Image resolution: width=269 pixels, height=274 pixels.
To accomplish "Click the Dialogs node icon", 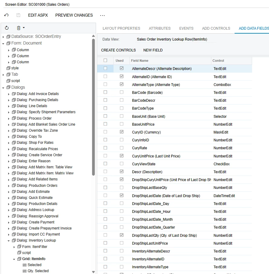I will [8, 87].
